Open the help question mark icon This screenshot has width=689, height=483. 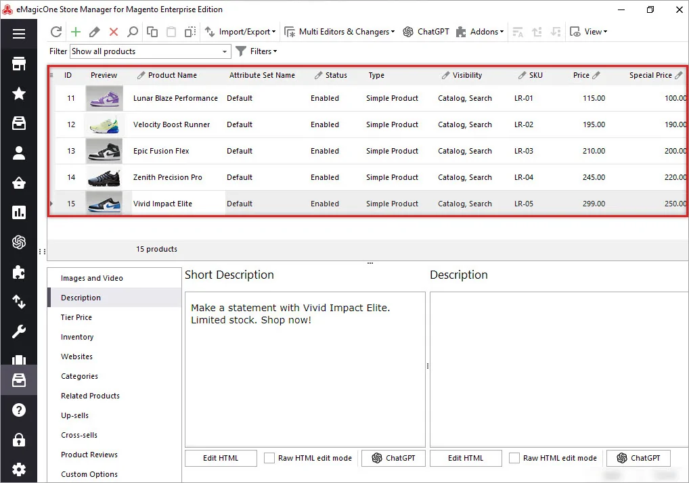pos(18,410)
